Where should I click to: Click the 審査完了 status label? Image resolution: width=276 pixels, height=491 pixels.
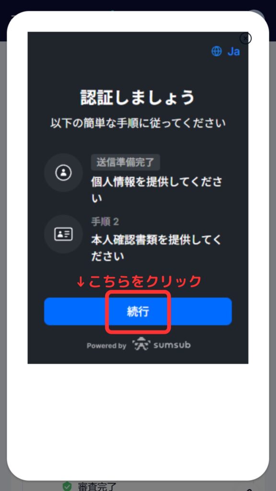97,486
